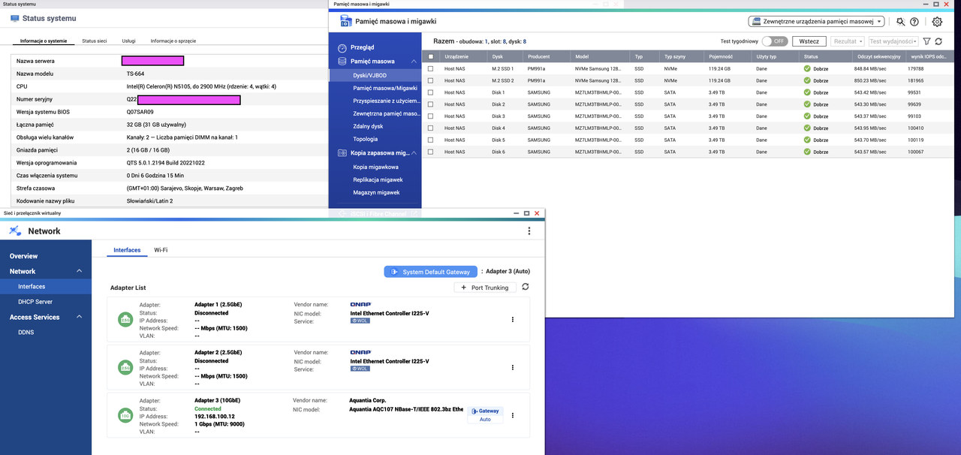
Task: Check the box for Disk 1
Action: coord(430,92)
